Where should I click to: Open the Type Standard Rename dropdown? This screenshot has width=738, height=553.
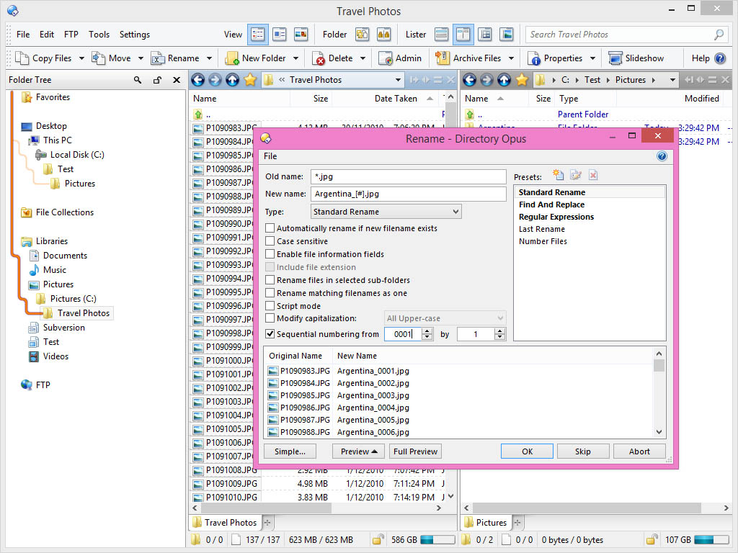(386, 212)
